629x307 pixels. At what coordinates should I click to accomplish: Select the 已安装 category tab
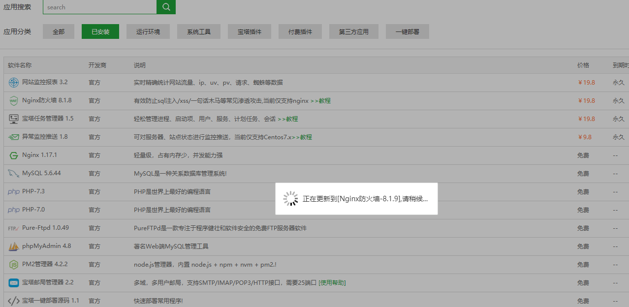coord(100,31)
